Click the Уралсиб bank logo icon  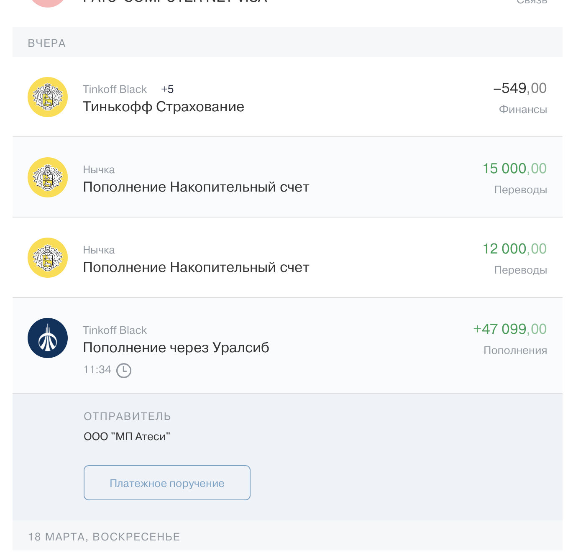[x=48, y=338]
